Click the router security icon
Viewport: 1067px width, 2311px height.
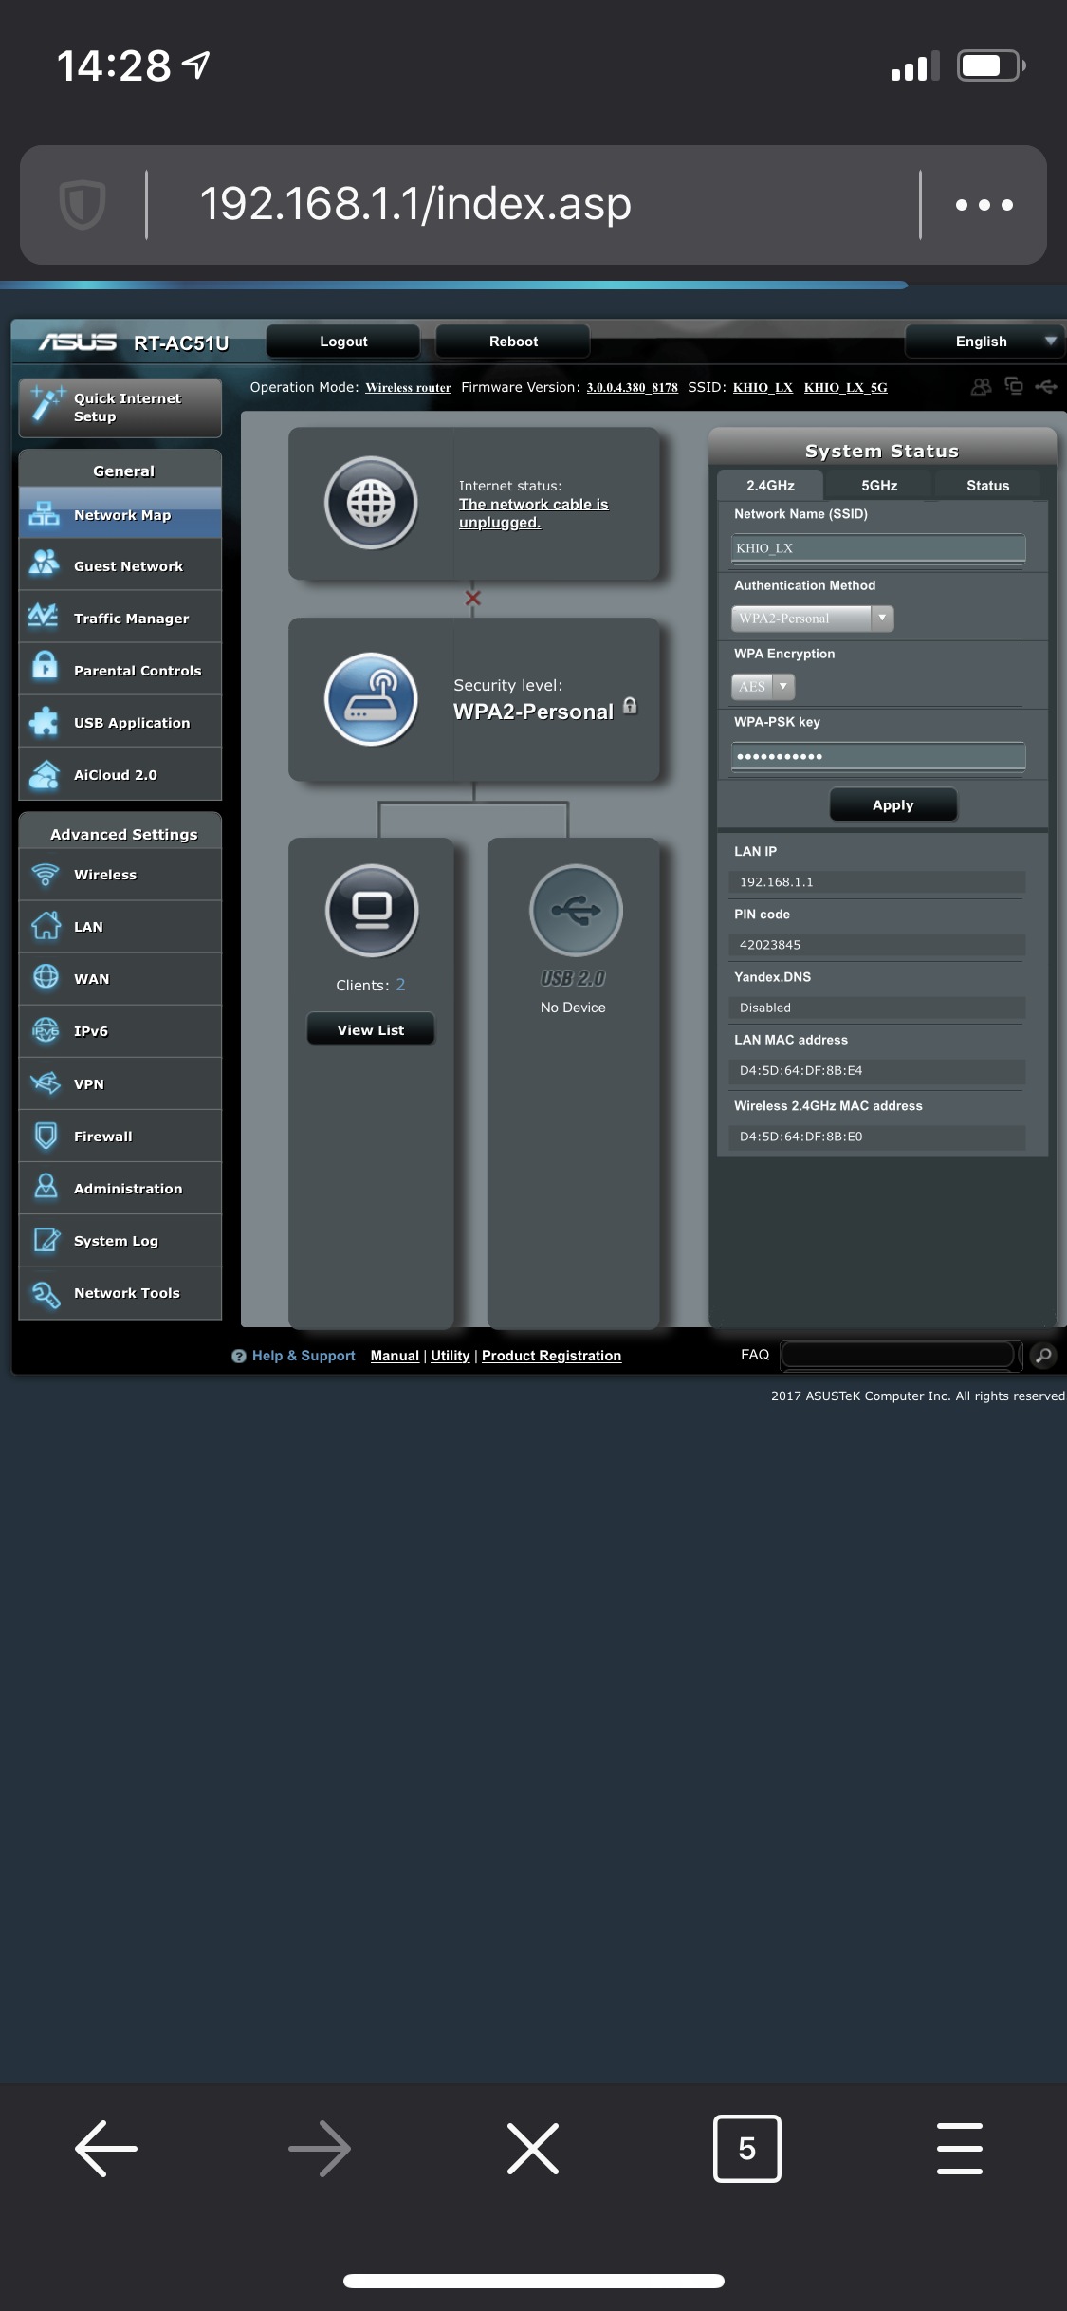[x=371, y=699]
